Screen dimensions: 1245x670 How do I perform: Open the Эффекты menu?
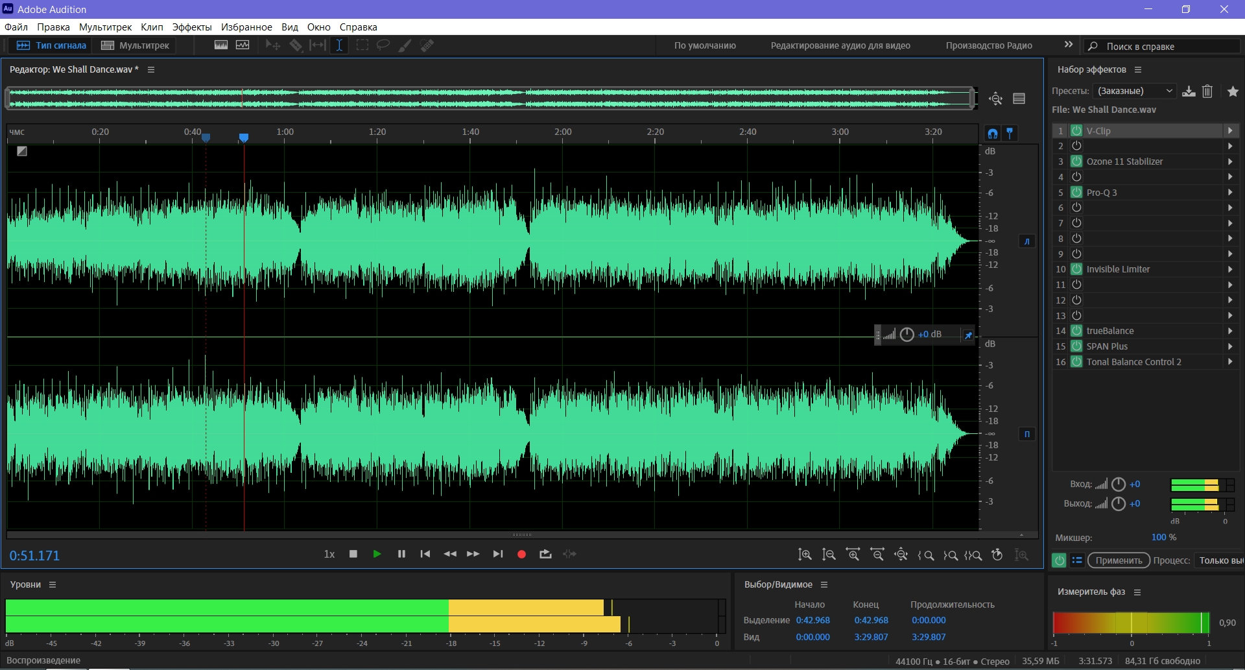pos(192,27)
